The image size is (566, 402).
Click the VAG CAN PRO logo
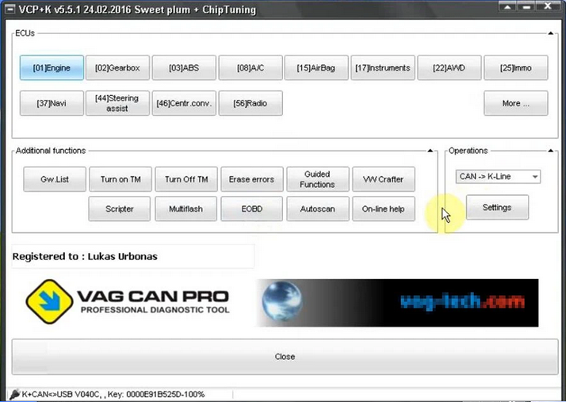(x=128, y=303)
